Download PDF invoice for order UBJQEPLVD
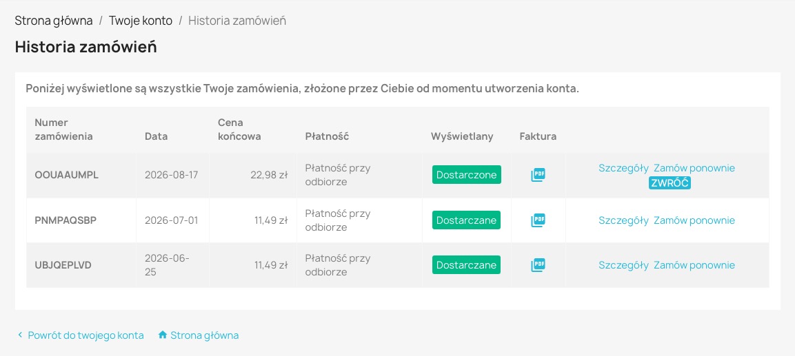The height and width of the screenshot is (356, 795). coord(538,265)
